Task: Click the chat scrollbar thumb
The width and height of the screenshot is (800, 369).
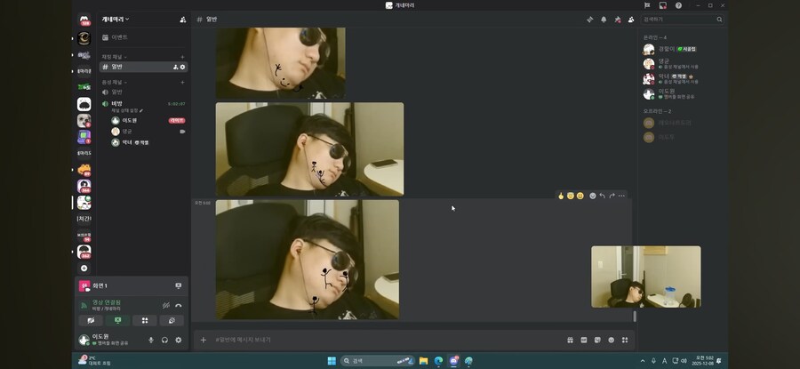Action: pos(635,317)
